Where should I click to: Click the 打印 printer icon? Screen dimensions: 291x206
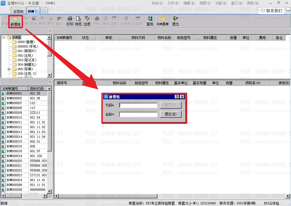(70, 19)
